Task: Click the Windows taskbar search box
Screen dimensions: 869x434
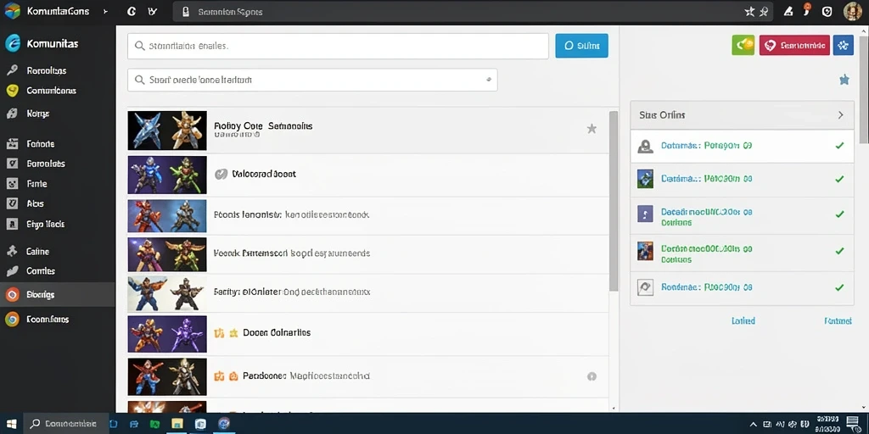Action: [64, 424]
